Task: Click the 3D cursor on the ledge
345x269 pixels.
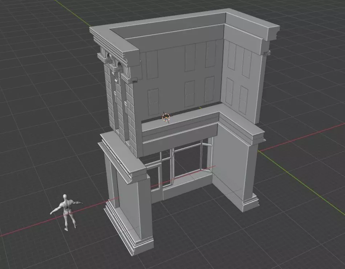Action: 166,117
